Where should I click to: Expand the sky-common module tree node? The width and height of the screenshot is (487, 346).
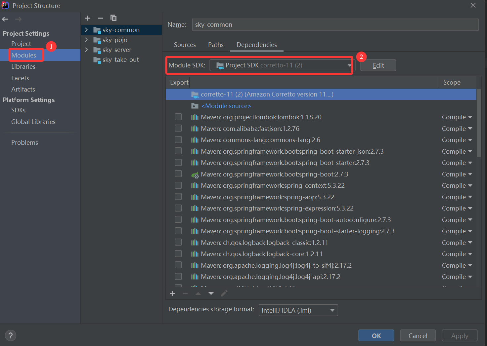86,30
